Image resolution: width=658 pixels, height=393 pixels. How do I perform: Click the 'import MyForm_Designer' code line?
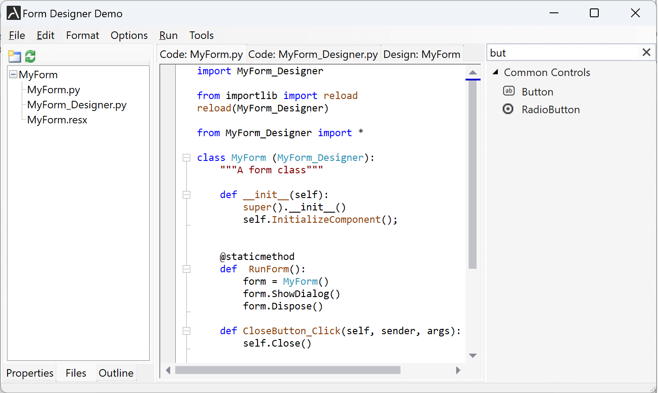pos(260,71)
